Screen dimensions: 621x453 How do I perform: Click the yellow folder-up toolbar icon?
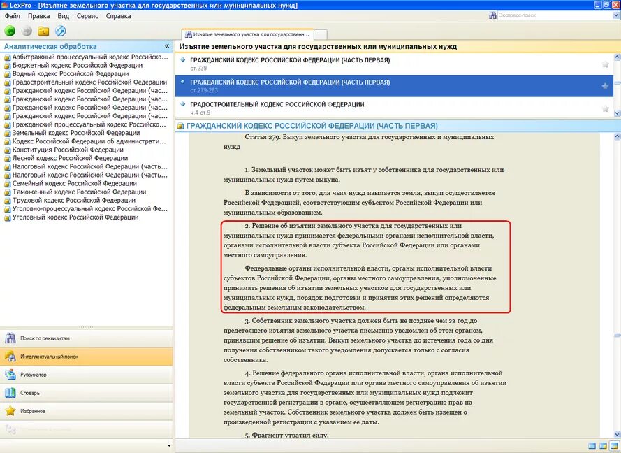43,31
